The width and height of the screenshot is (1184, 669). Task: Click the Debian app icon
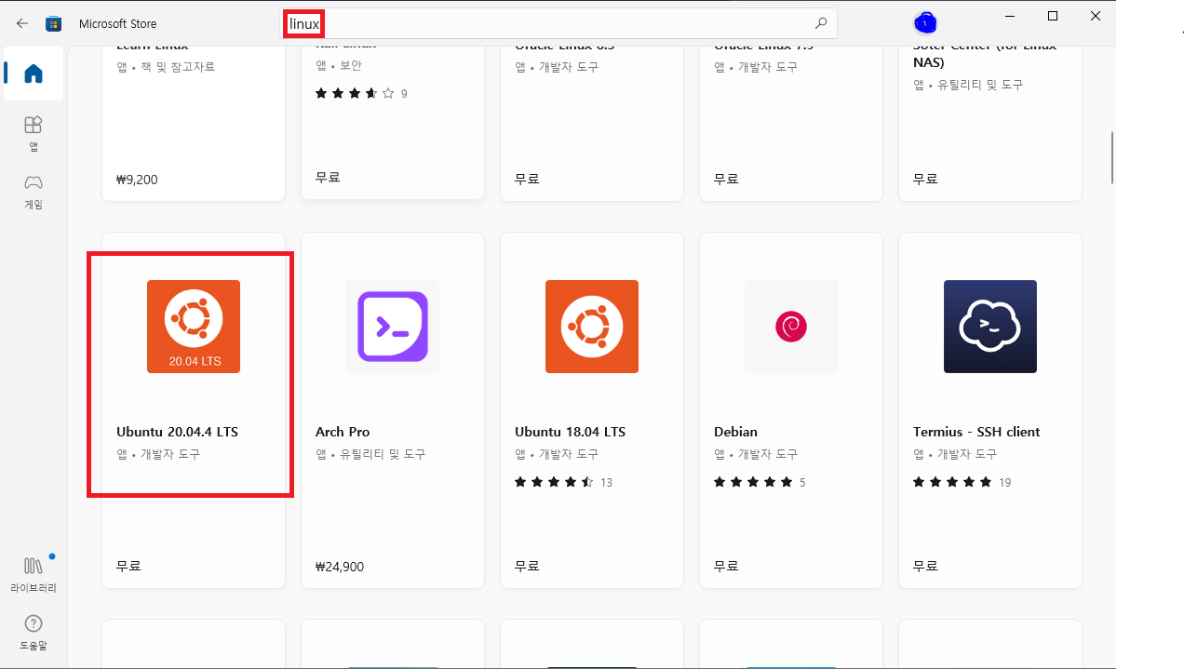tap(791, 327)
